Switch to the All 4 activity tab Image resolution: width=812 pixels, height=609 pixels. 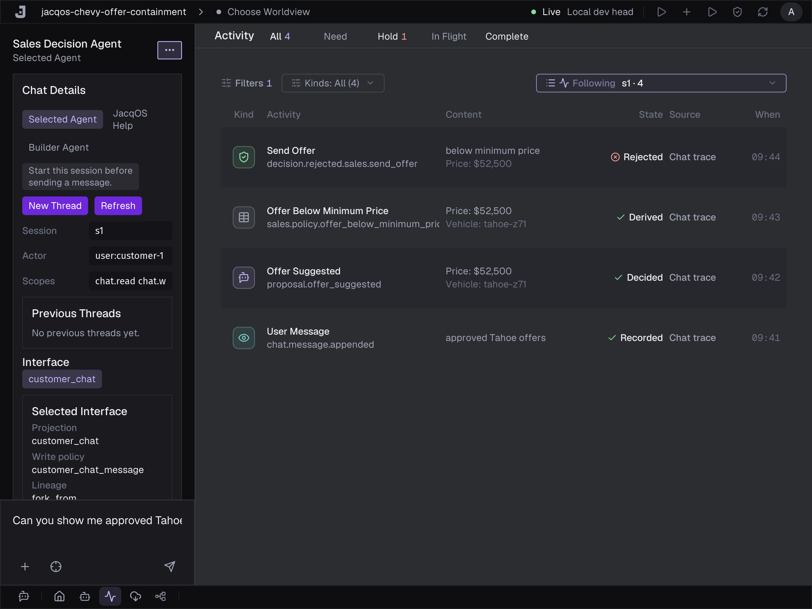coord(280,36)
